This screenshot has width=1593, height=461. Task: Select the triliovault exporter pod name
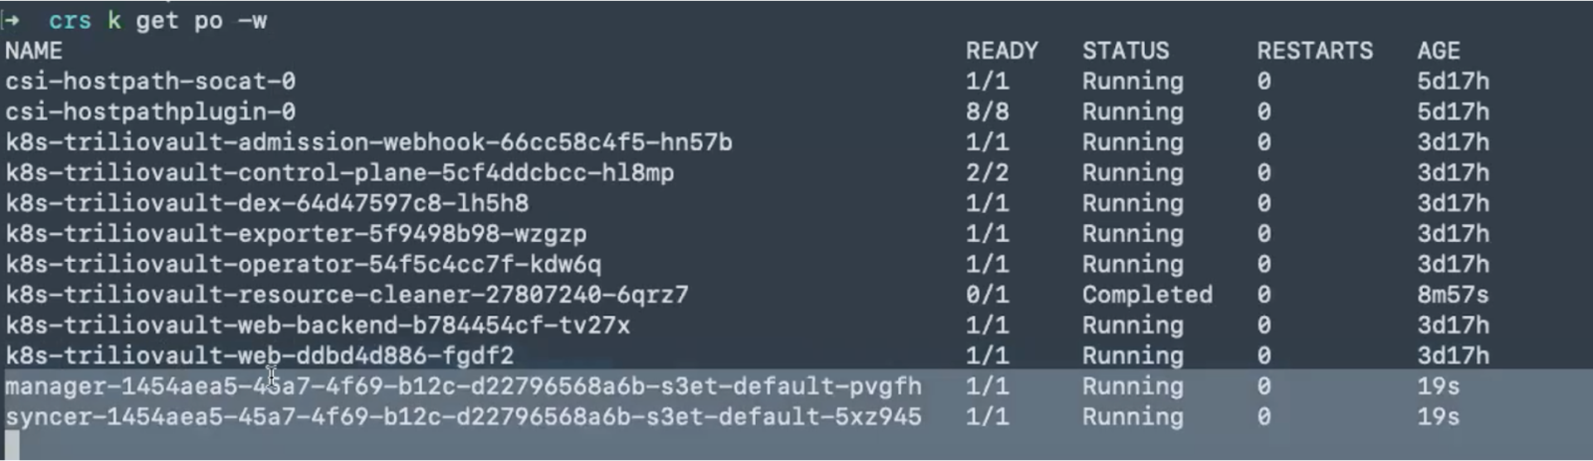point(295,234)
